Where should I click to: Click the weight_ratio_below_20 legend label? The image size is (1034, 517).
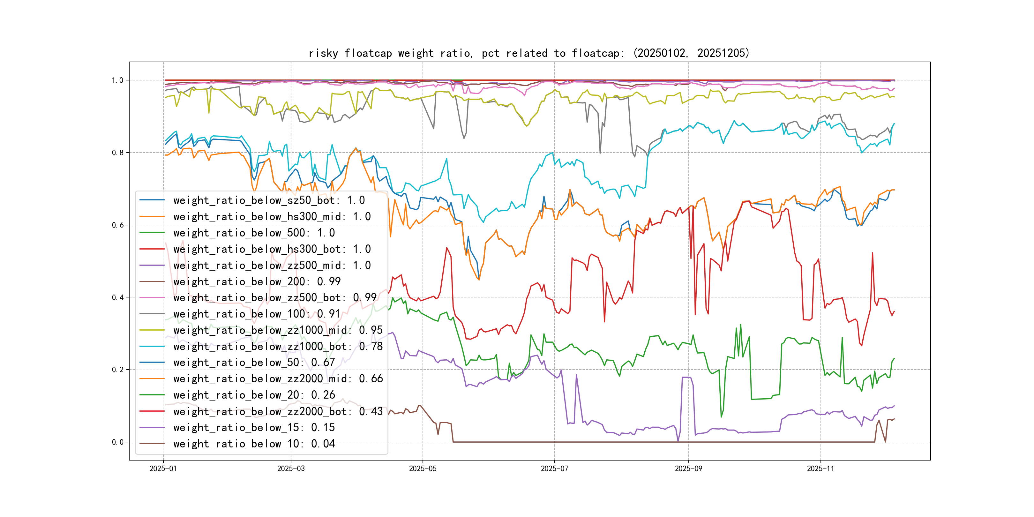[254, 395]
